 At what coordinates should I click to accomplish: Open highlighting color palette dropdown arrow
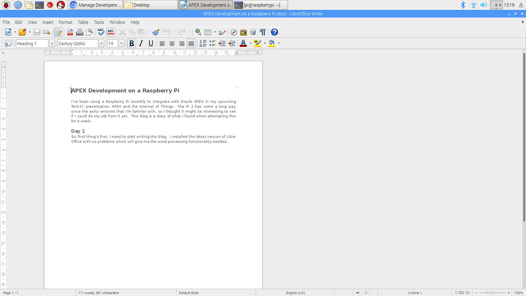264,43
